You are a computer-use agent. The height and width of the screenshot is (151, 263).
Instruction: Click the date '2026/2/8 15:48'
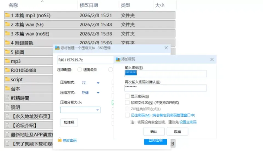coord(96,24)
